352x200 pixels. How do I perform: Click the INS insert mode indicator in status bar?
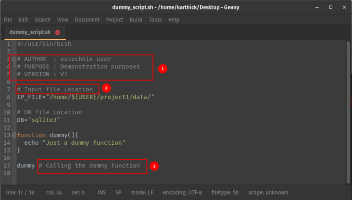(101, 192)
